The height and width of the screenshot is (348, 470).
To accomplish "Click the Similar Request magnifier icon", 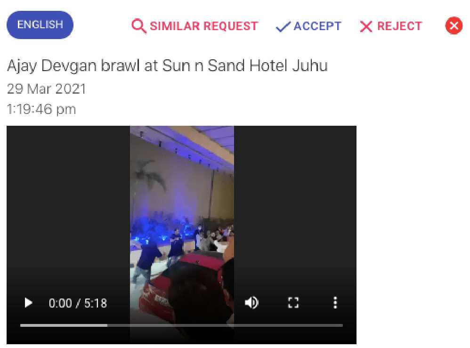I will pos(139,26).
